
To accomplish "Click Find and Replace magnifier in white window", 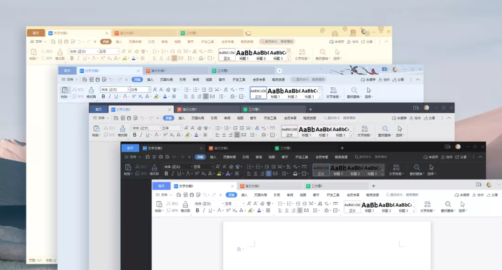I will click(x=448, y=204).
